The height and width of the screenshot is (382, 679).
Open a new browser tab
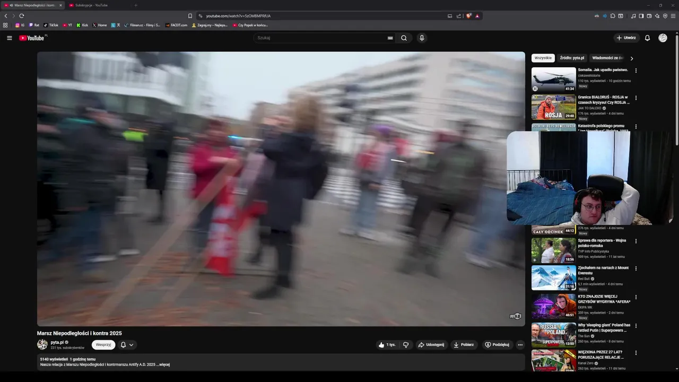click(x=135, y=5)
